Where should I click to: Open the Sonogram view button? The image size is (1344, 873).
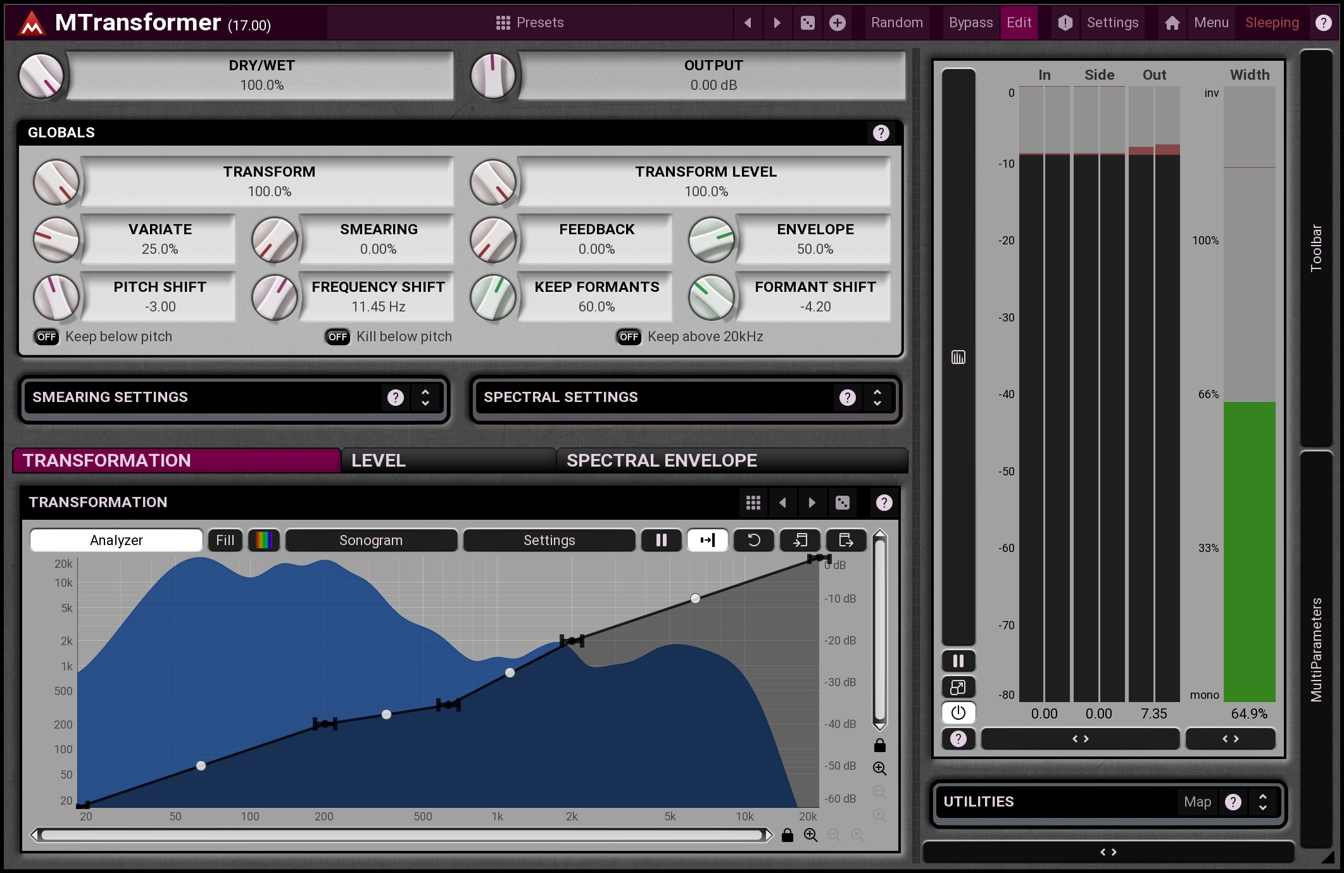point(371,540)
